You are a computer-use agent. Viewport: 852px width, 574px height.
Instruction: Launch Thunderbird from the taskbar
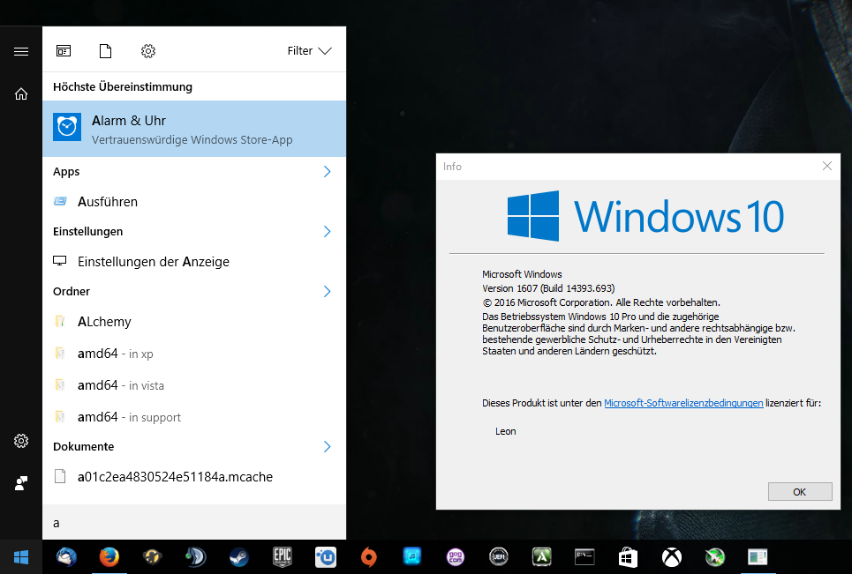coord(66,557)
